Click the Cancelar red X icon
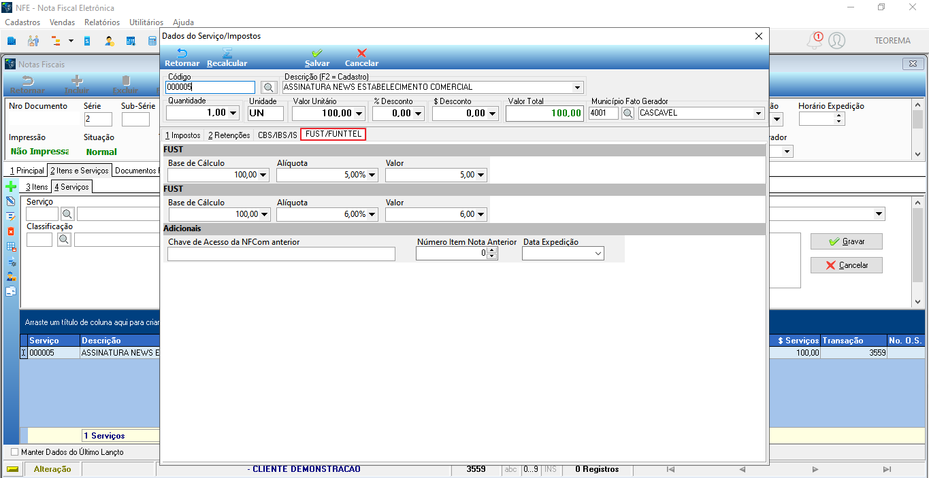This screenshot has height=478, width=929. (x=361, y=53)
